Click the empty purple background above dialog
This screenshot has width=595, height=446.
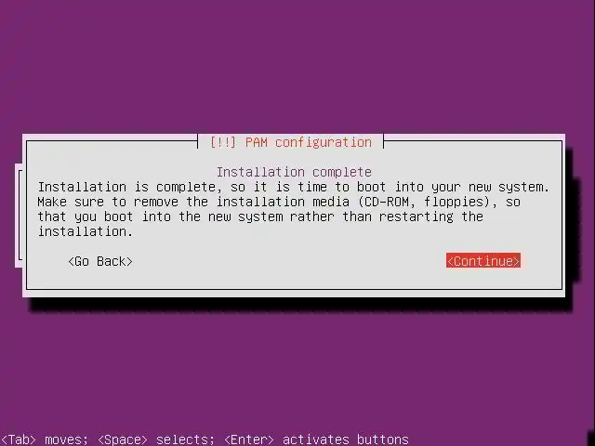[x=297, y=66]
